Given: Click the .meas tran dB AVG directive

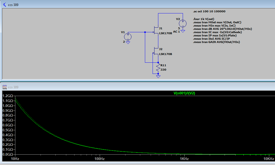Looking at the screenshot, I should pyautogui.click(x=222, y=29).
